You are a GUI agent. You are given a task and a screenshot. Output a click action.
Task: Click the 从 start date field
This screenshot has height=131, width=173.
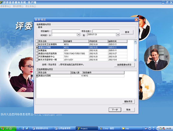point(65,35)
